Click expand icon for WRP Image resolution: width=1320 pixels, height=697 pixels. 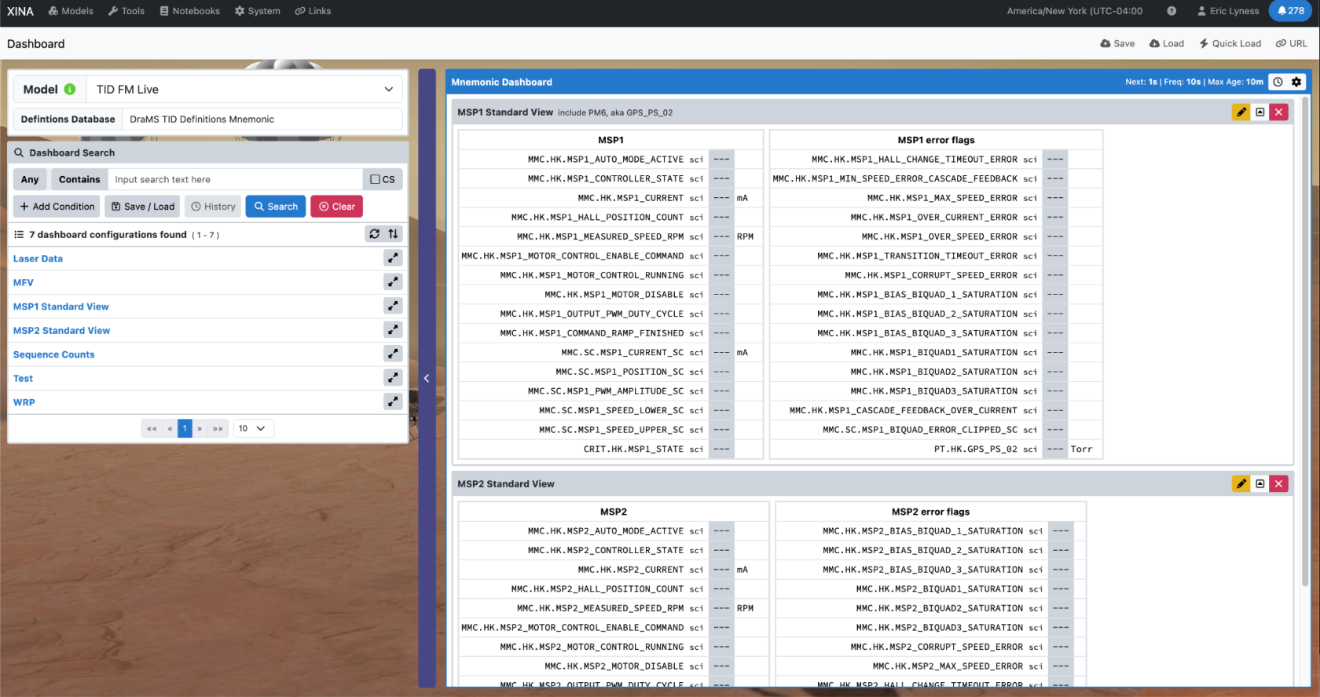pyautogui.click(x=393, y=402)
